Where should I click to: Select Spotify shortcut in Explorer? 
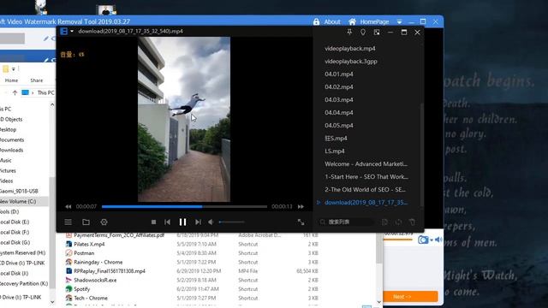[82, 289]
